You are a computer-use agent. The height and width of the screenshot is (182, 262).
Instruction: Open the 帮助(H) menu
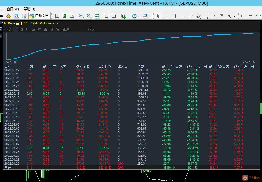pos(29,9)
